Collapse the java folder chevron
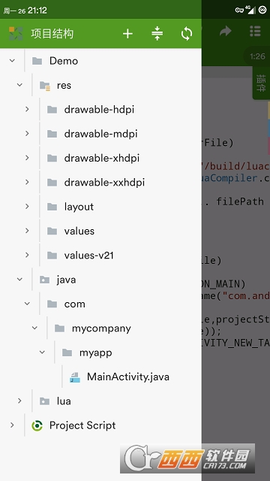 click(x=19, y=280)
